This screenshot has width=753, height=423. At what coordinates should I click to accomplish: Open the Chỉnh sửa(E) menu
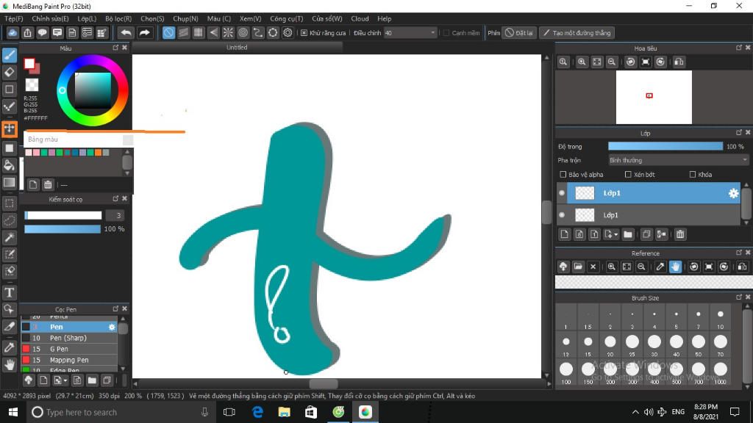point(51,18)
